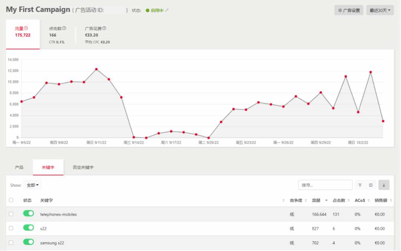The width and height of the screenshot is (401, 251).
Task: Disable the telephones-mobiles keyword toggle
Action: point(28,213)
